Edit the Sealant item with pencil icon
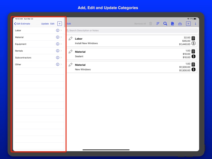This screenshot has width=212, height=159. coord(70,51)
